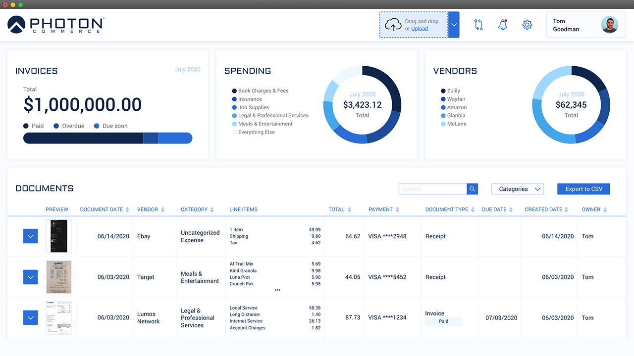634x356 pixels.
Task: Sort by Document Date arrows
Action: click(127, 210)
